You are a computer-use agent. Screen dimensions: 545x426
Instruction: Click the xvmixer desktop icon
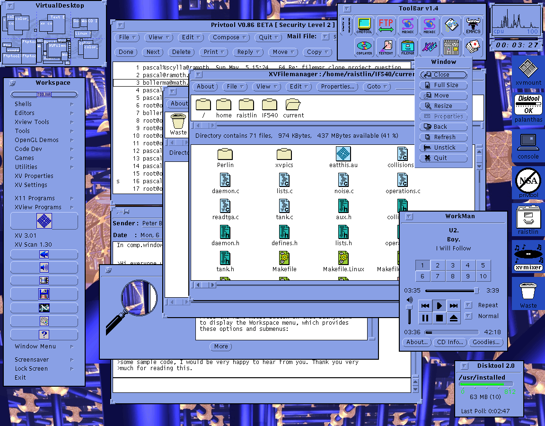coord(528,256)
